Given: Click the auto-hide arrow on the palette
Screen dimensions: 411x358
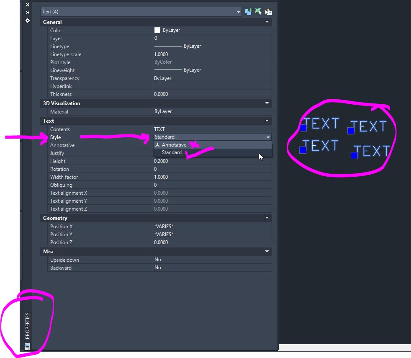Looking at the screenshot, I should 27,12.
